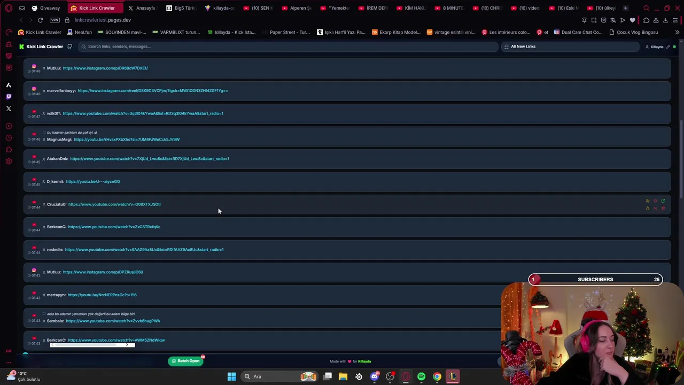Click the yellow add-user icon in Cruciatu0 row

click(648, 201)
